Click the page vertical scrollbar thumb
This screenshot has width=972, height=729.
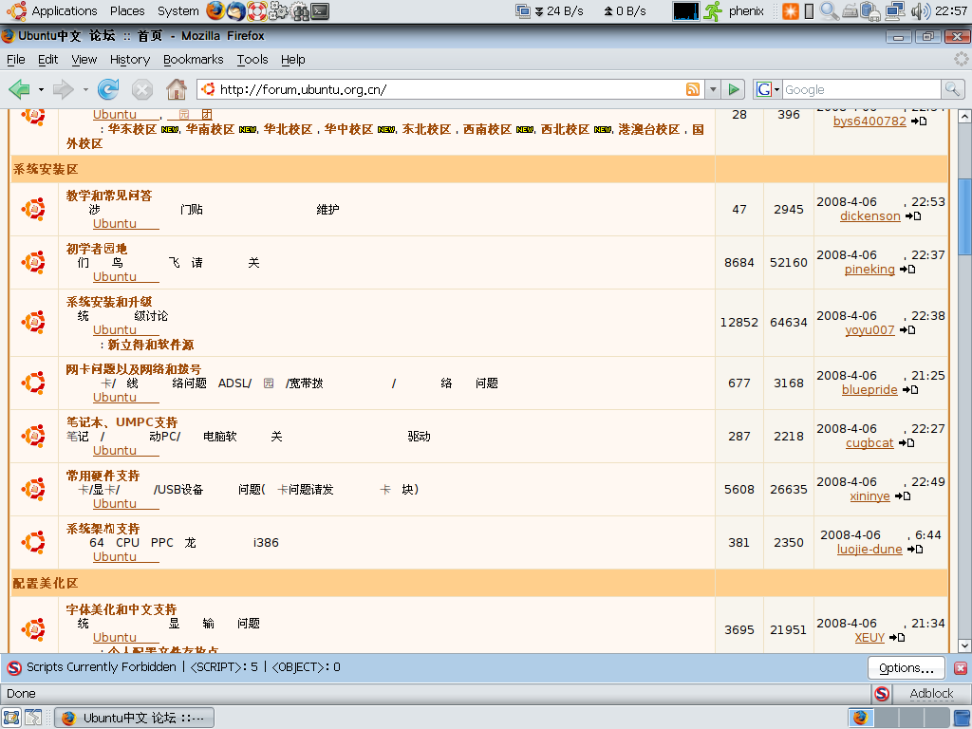click(964, 217)
